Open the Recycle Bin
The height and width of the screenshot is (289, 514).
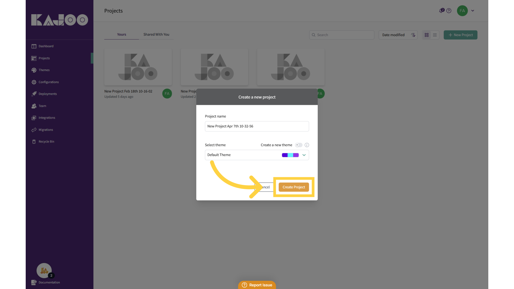point(46,141)
